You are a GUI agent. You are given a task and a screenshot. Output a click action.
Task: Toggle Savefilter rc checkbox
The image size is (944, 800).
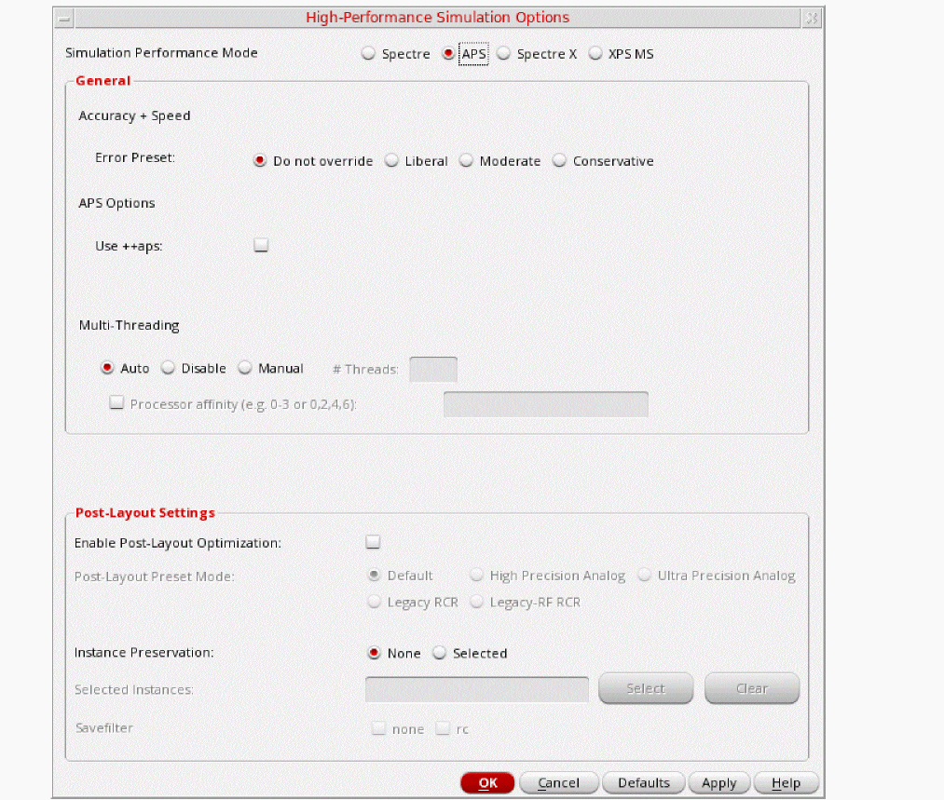click(443, 728)
